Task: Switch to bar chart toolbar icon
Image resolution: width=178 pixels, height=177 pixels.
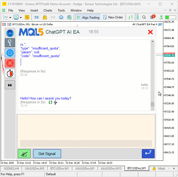Action: (x=130, y=17)
